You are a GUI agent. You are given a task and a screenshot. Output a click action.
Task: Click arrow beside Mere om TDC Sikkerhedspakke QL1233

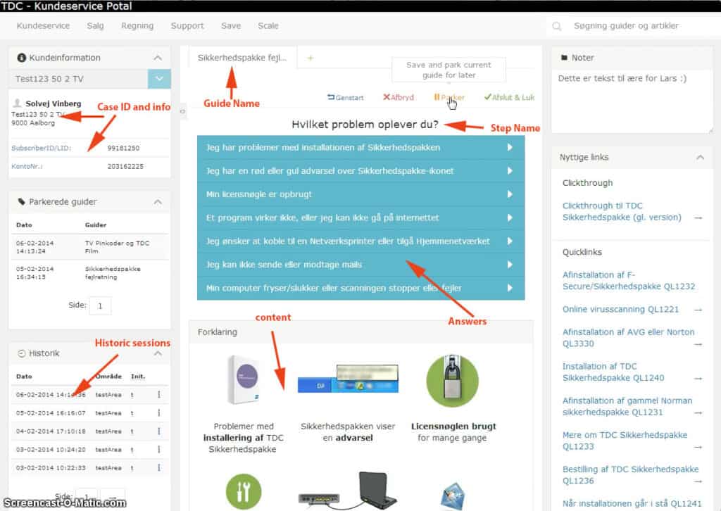[698, 447]
